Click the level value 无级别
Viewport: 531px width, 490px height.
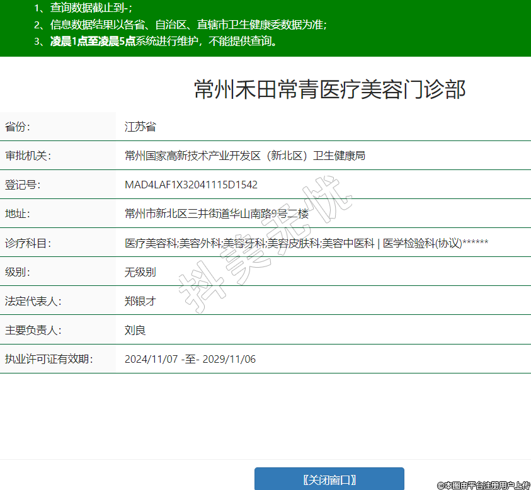tap(140, 272)
